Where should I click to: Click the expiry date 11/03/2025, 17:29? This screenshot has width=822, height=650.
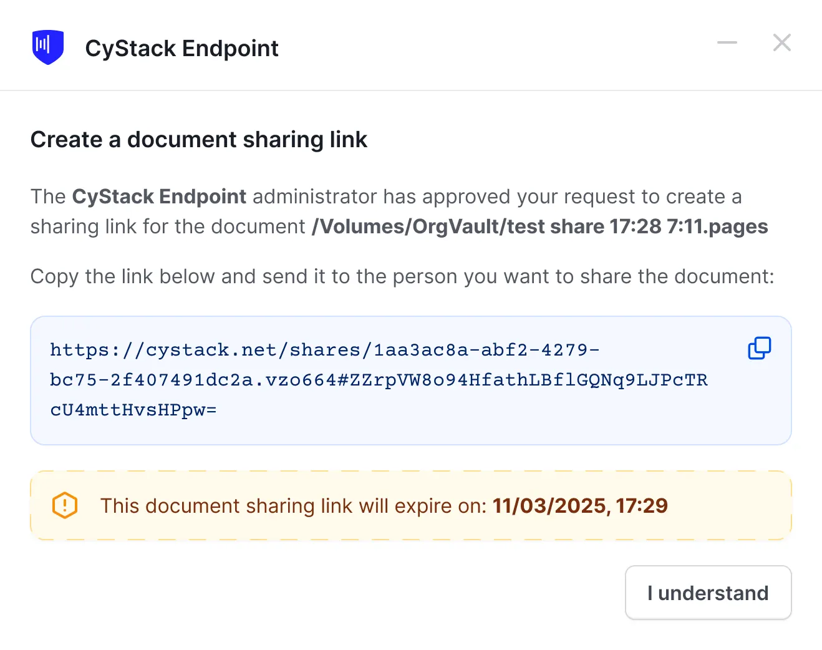click(580, 505)
